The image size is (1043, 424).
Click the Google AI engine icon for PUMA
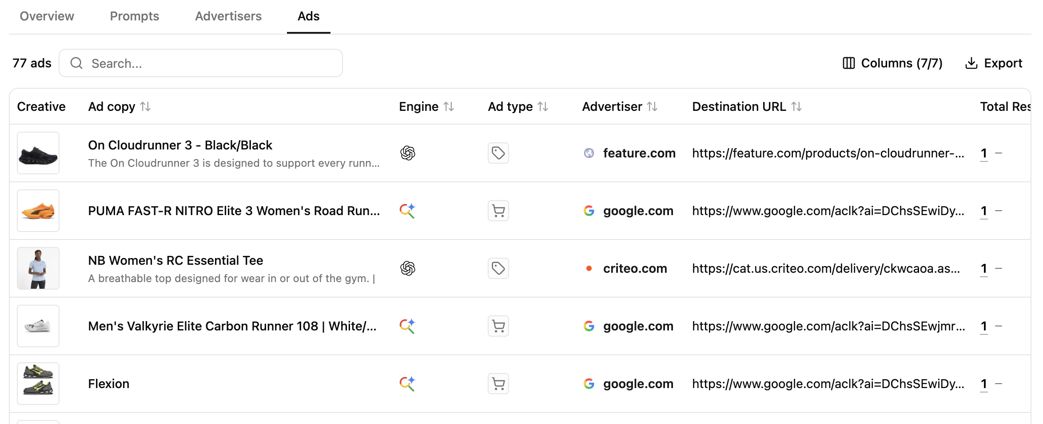pos(407,211)
